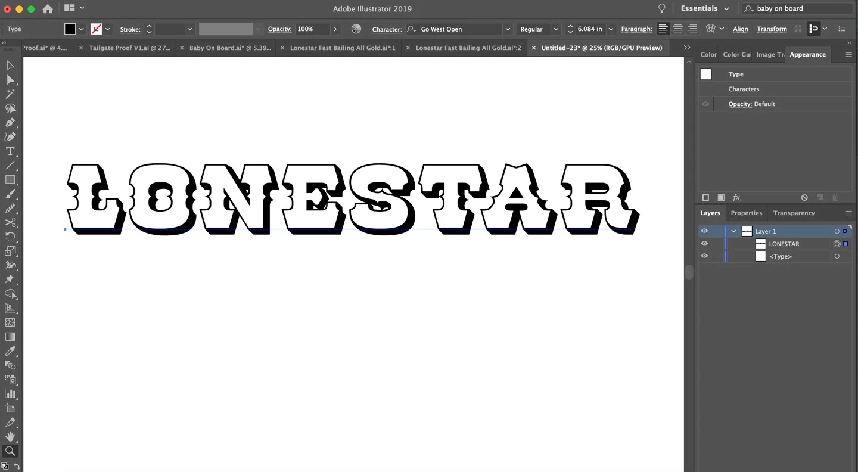Select the Eyedropper tool
The height and width of the screenshot is (472, 858).
point(10,351)
